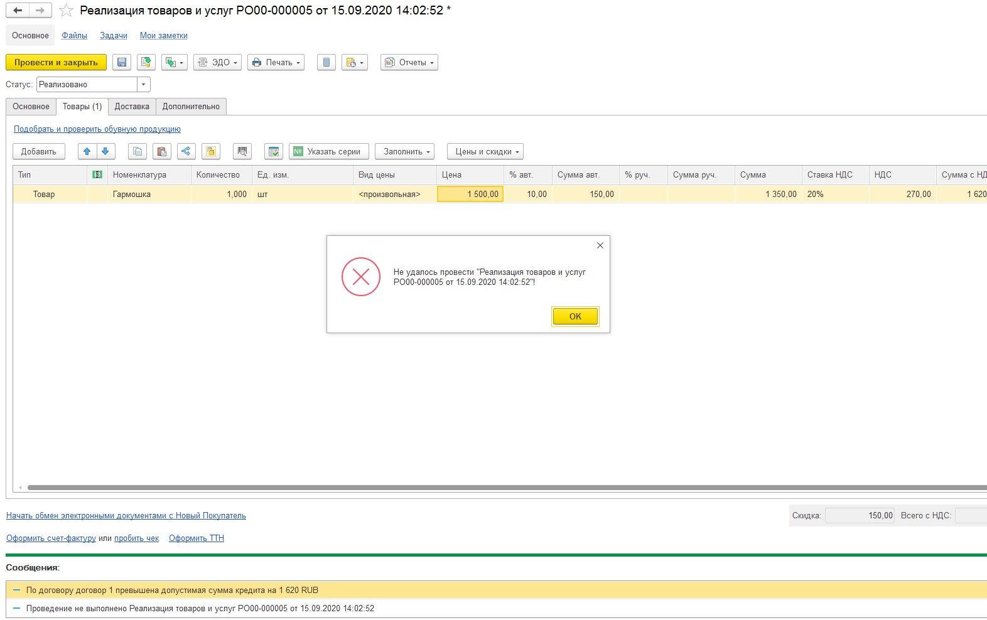Click the back navigation arrow

[x=18, y=11]
